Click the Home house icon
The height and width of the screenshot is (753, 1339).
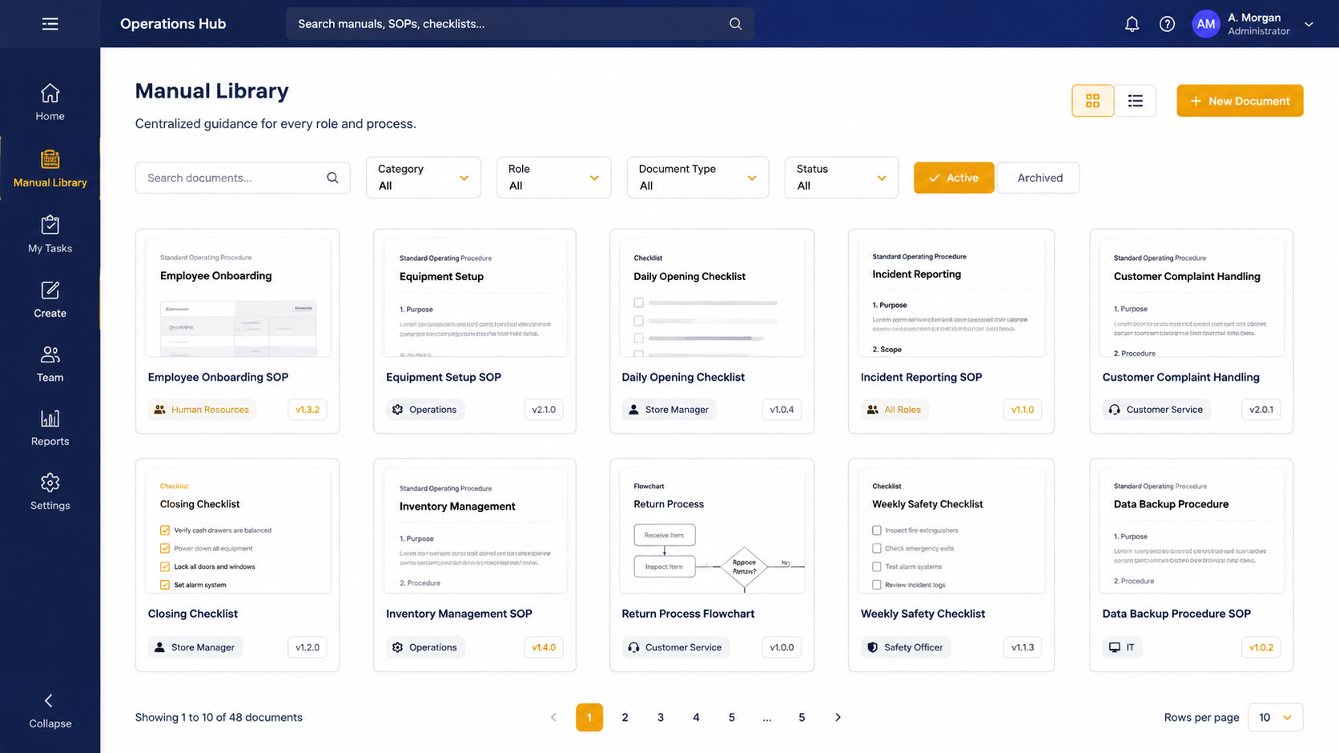pos(50,94)
